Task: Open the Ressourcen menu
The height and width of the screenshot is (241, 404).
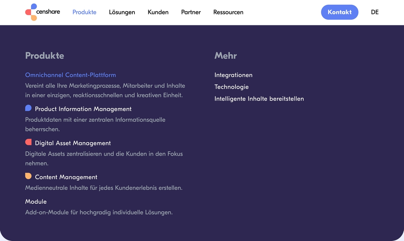Action: [228, 12]
